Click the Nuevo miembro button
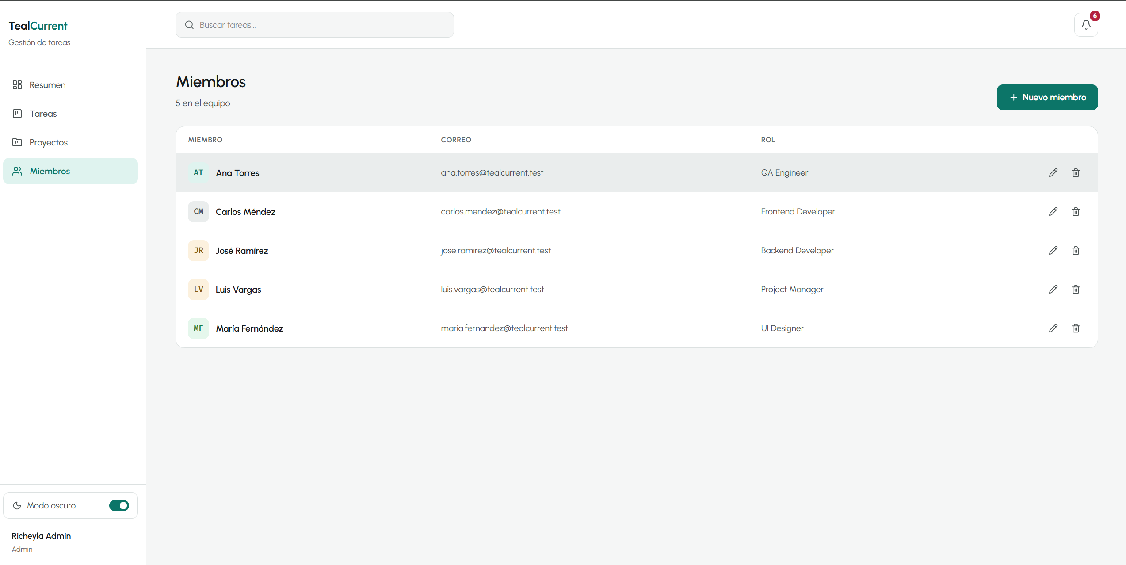The image size is (1126, 565). pos(1047,97)
